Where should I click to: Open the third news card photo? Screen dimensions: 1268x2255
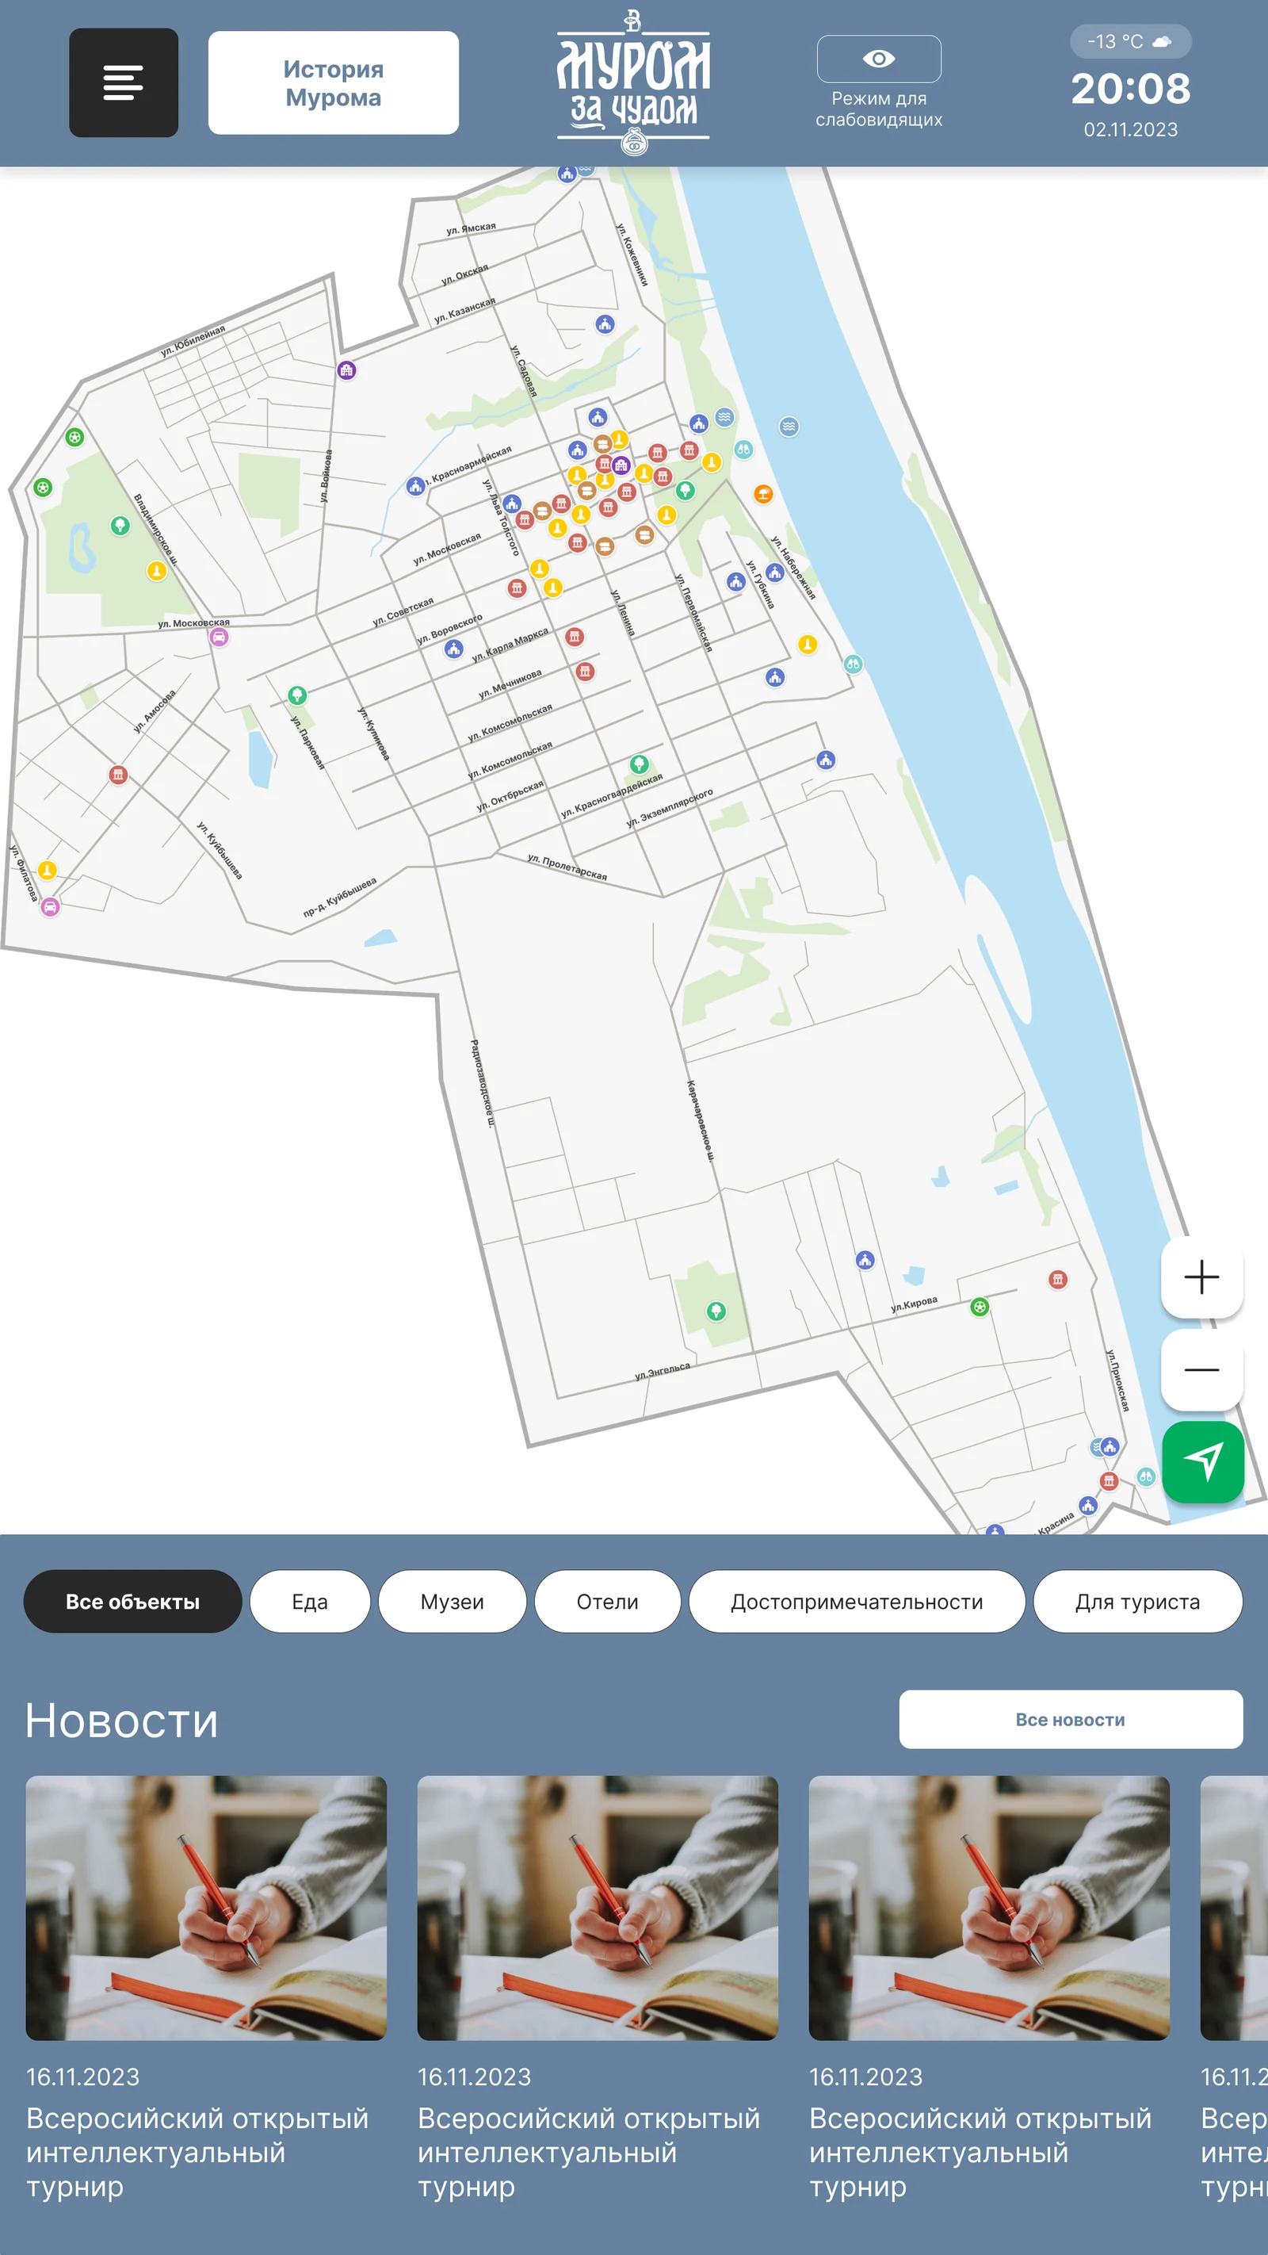pos(989,1908)
